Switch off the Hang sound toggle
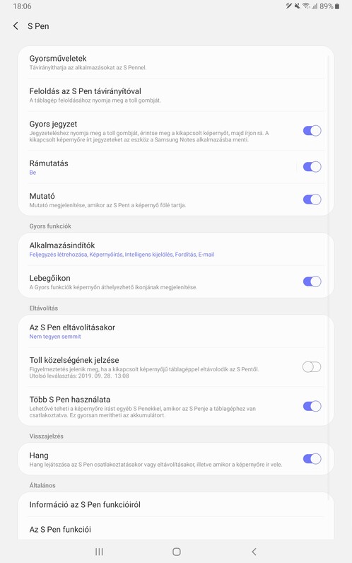This screenshot has height=563, width=352. click(x=312, y=458)
